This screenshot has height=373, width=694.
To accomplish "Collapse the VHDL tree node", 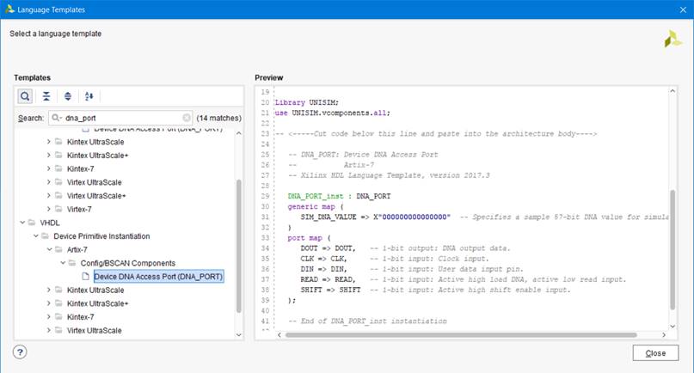I will pos(21,223).
